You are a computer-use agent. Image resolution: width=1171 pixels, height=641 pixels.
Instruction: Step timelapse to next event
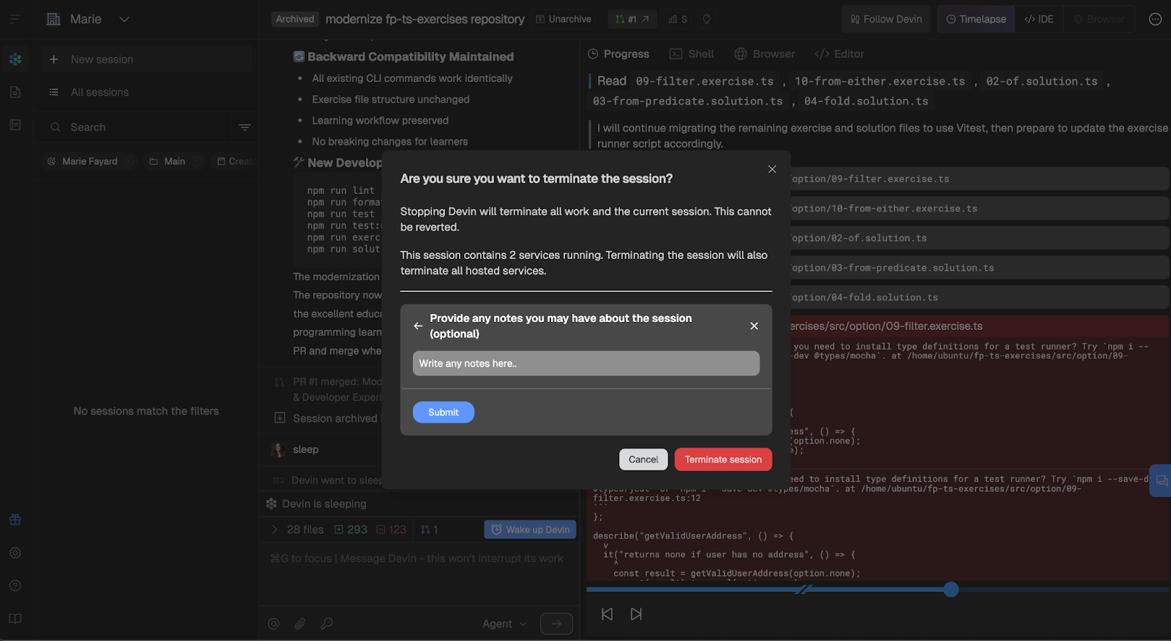pos(636,614)
